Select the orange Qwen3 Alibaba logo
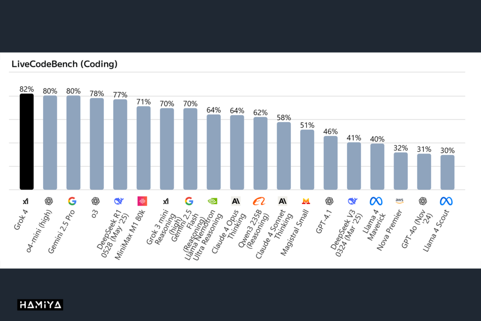This screenshot has width=481, height=321. pos(259,201)
